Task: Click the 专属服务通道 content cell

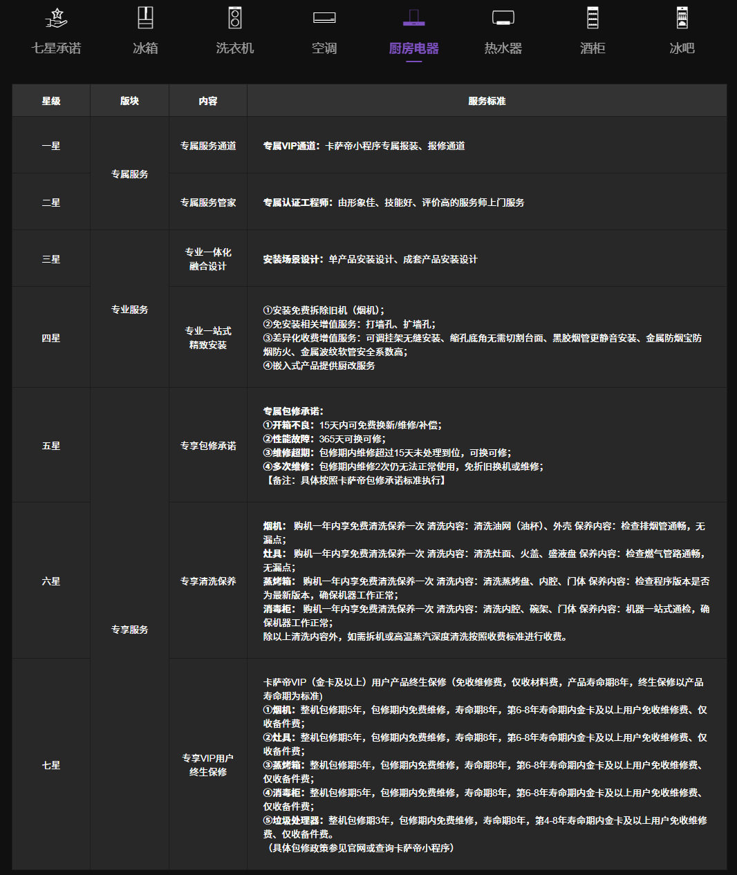Action: tap(208, 146)
